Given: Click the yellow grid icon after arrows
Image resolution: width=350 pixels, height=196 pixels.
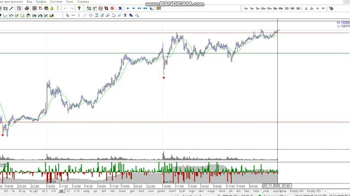Looking at the screenshot, I should click(x=159, y=9).
